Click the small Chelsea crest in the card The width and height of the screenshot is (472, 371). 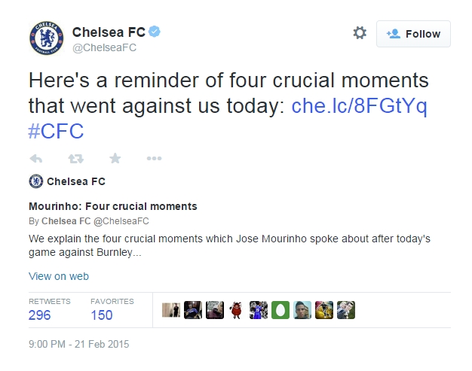[35, 181]
